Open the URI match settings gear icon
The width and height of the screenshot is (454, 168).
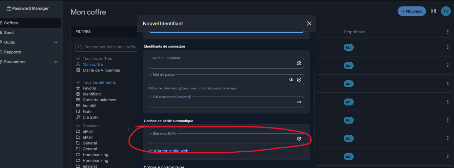[x=299, y=139]
